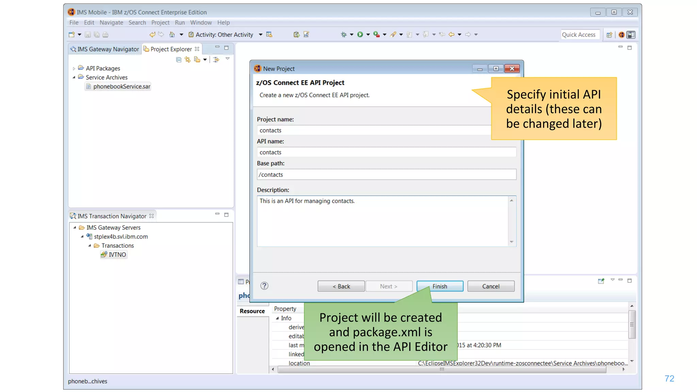Click the Cancel button in New Project
Viewport: 697px width, 392px height.
click(491, 286)
